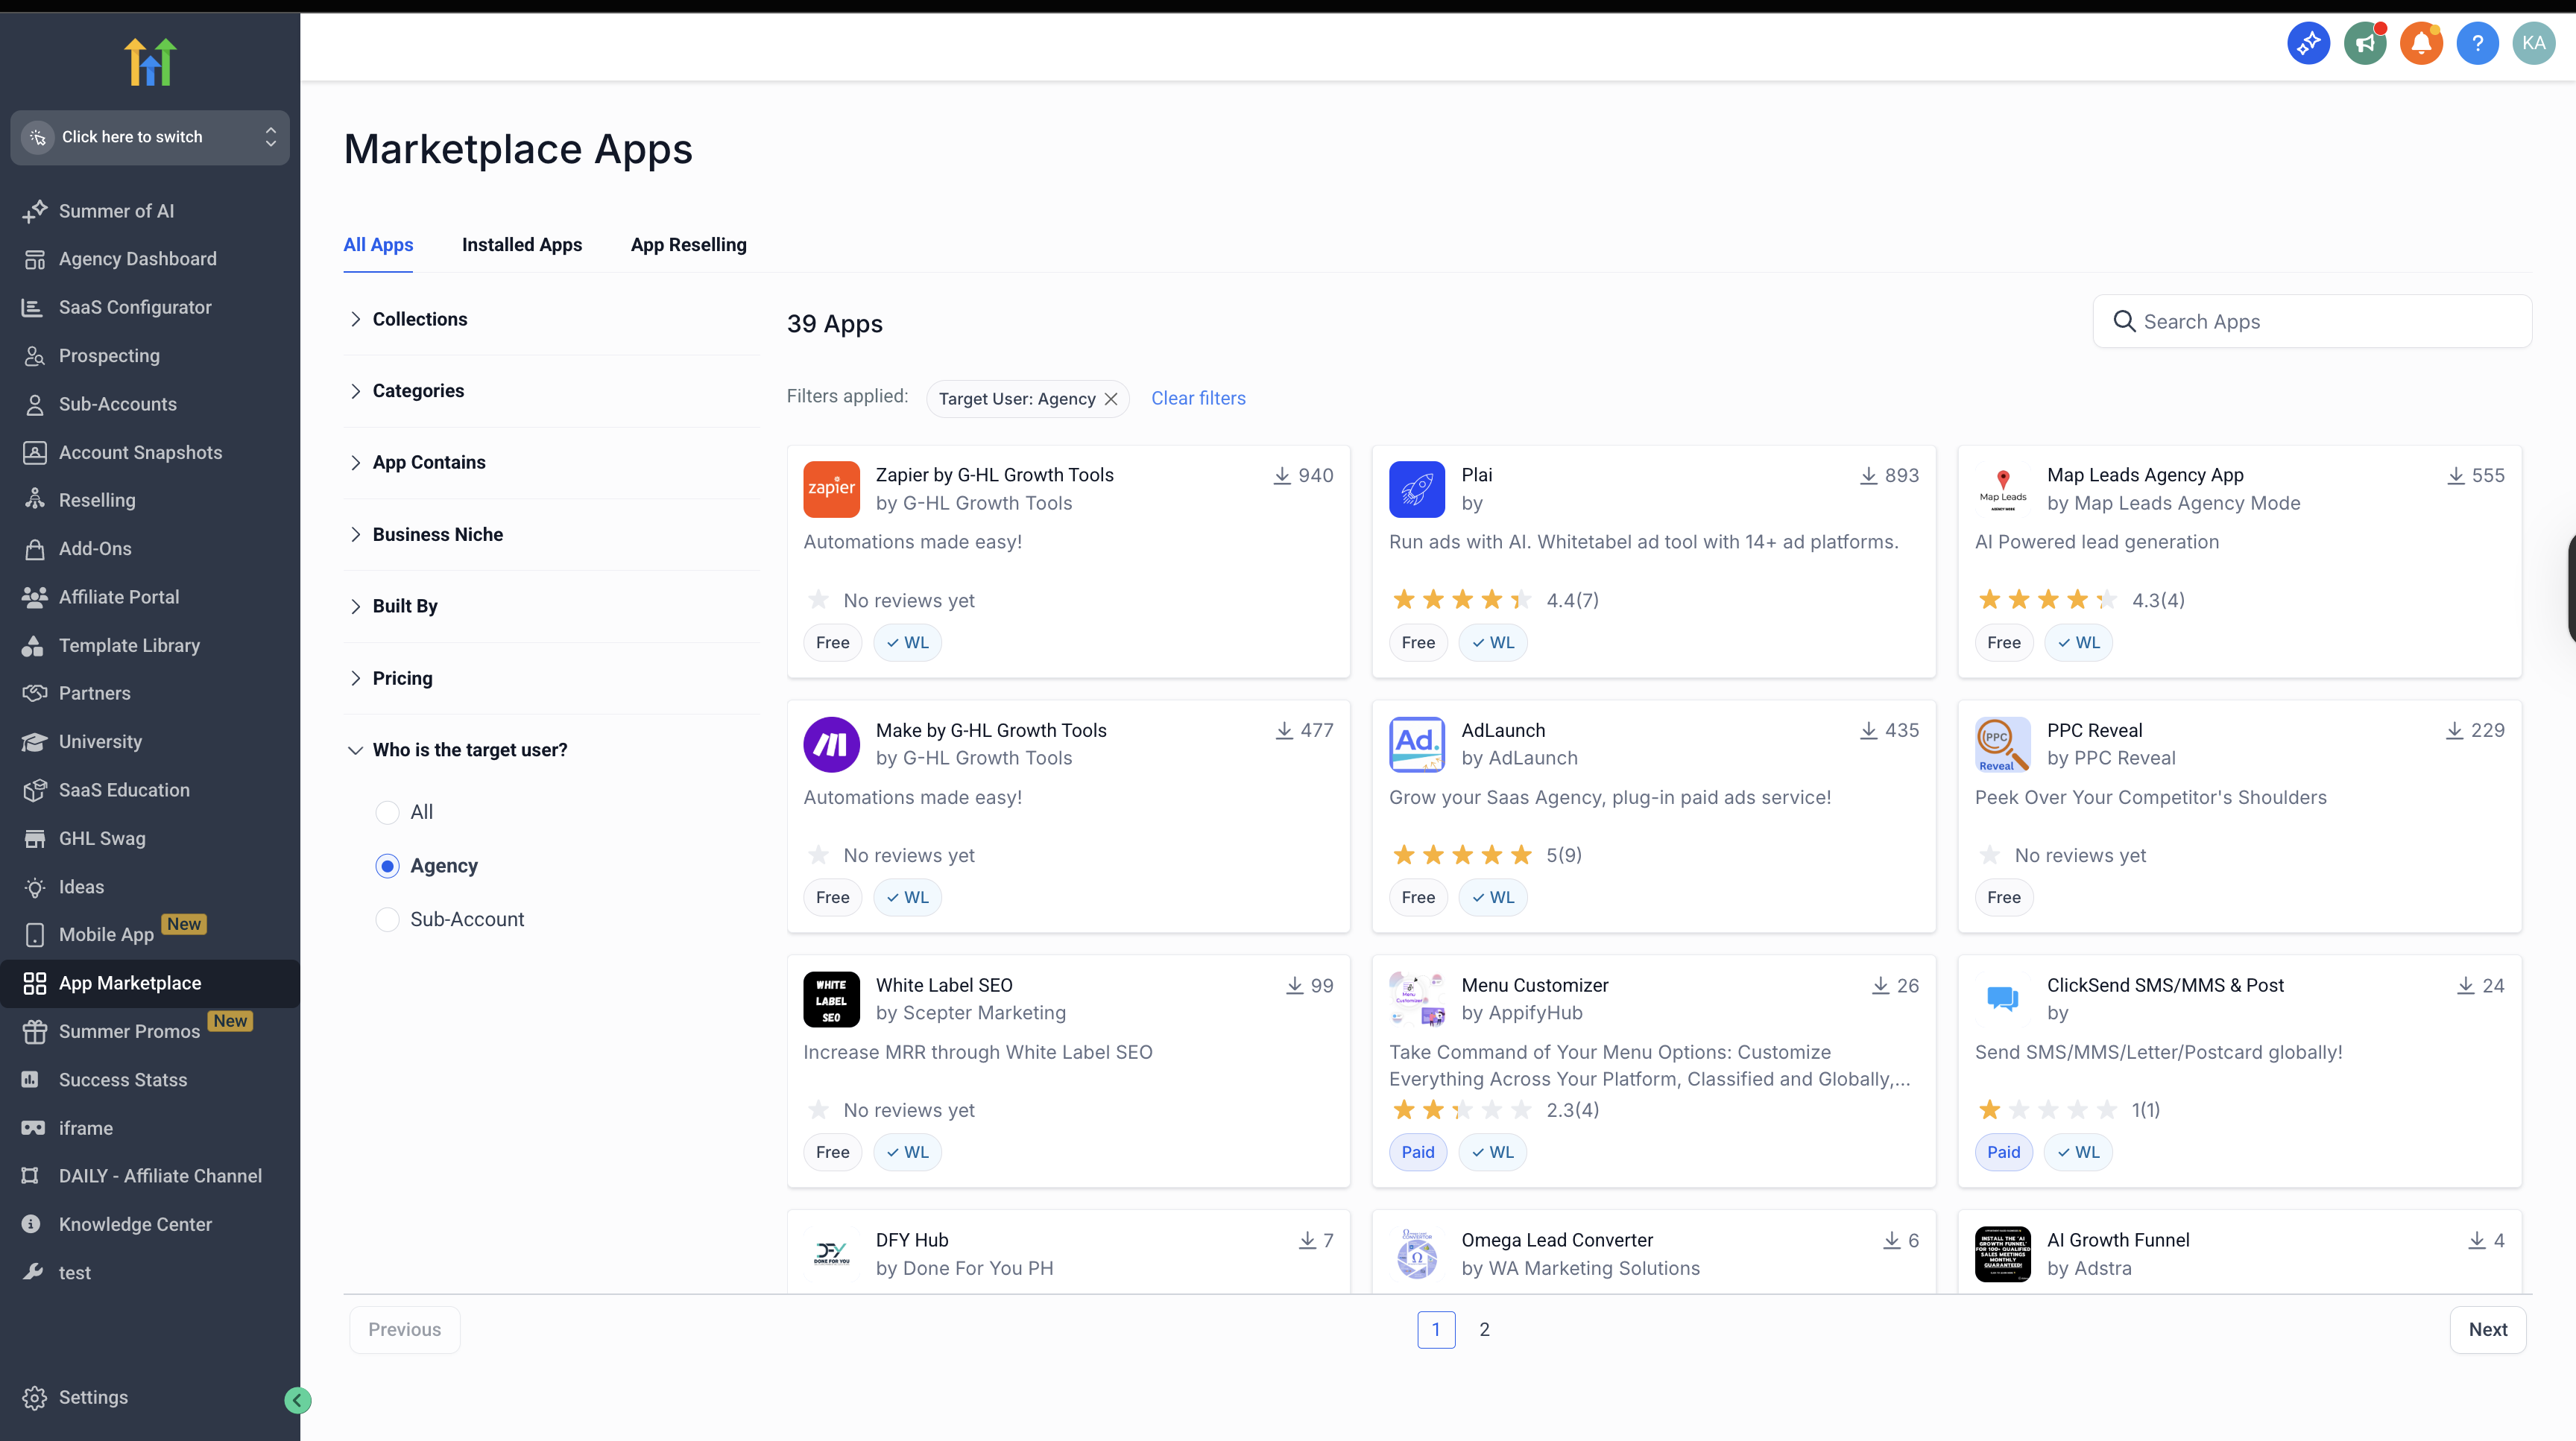Open the Click here to switch dropdown
Viewport: 2576px width, 1441px height.
pos(150,137)
